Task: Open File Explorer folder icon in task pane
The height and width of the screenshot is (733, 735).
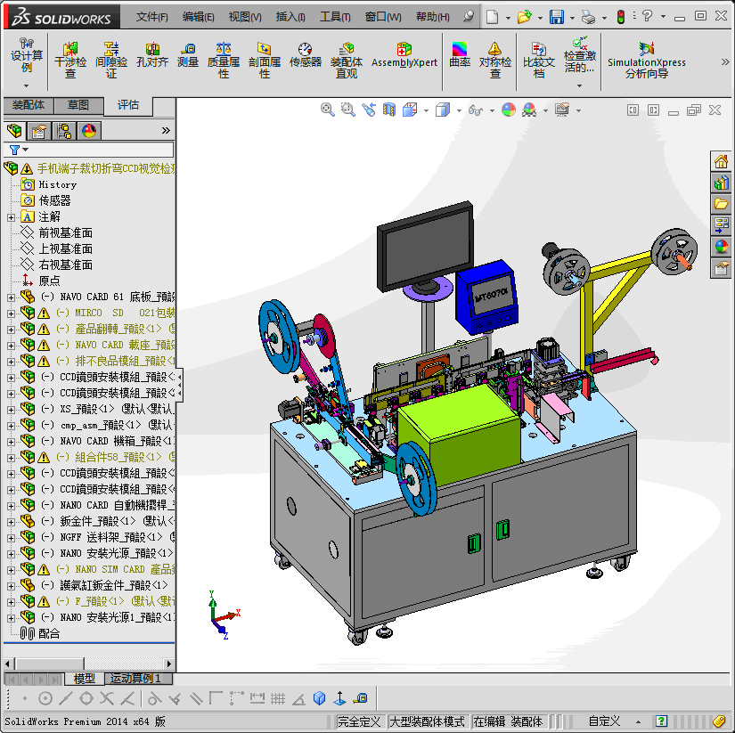Action: point(721,204)
